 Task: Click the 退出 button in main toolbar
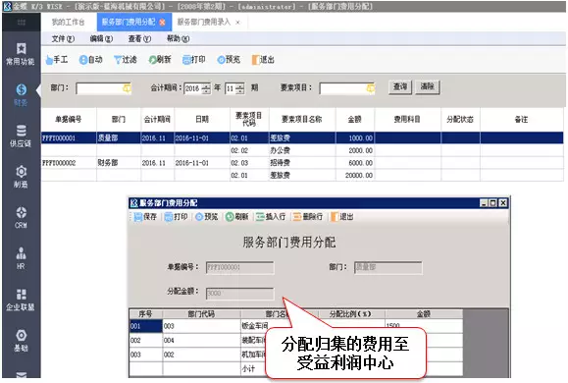point(263,60)
